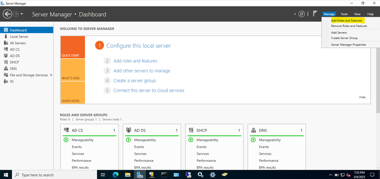This screenshot has height=179, width=380.
Task: Click the forward navigation arrow
Action: pos(16,14)
